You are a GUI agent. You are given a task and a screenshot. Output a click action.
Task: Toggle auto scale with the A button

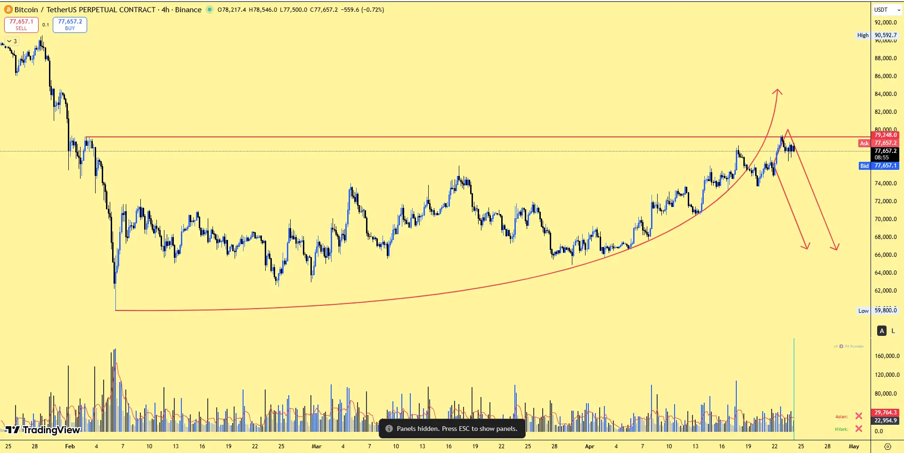pos(882,331)
